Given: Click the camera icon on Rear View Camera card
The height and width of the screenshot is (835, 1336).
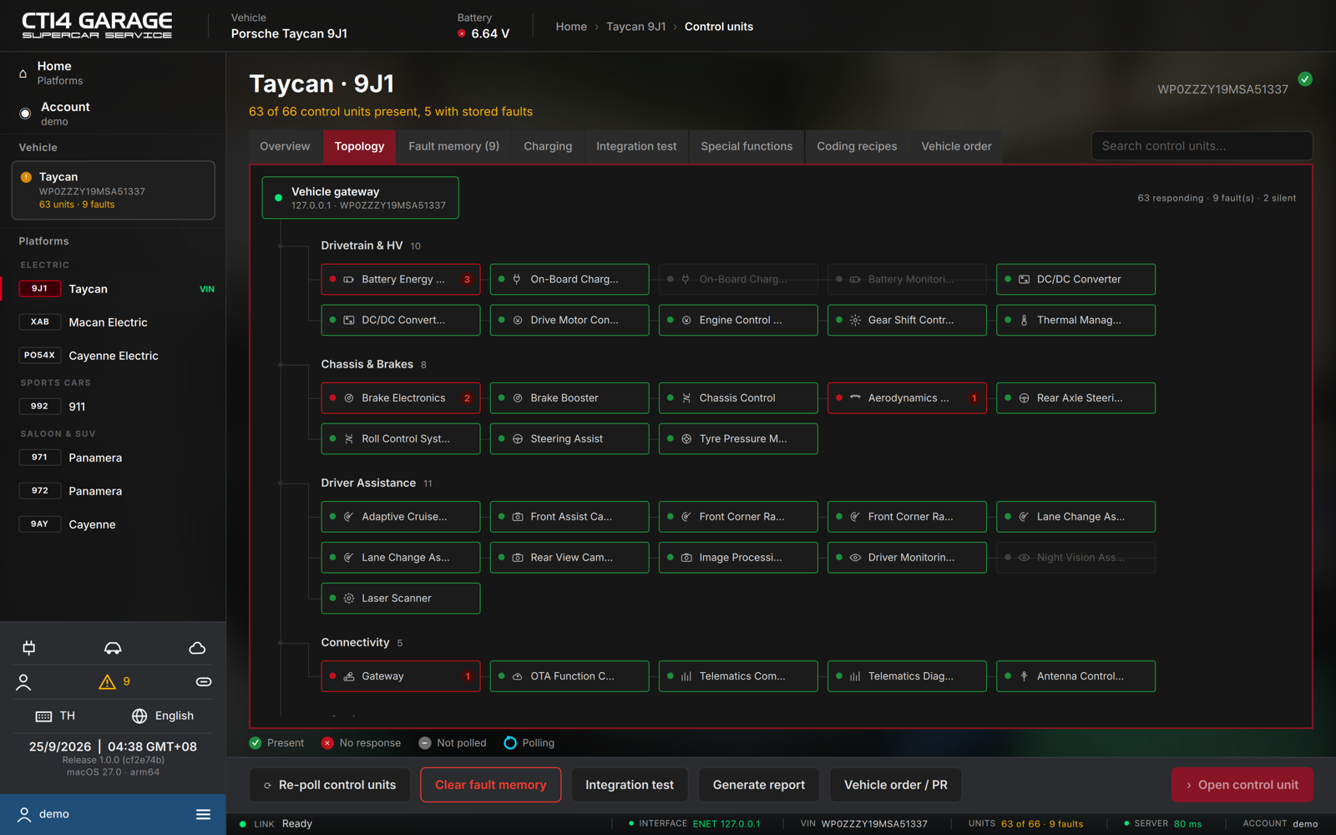Looking at the screenshot, I should (x=518, y=558).
